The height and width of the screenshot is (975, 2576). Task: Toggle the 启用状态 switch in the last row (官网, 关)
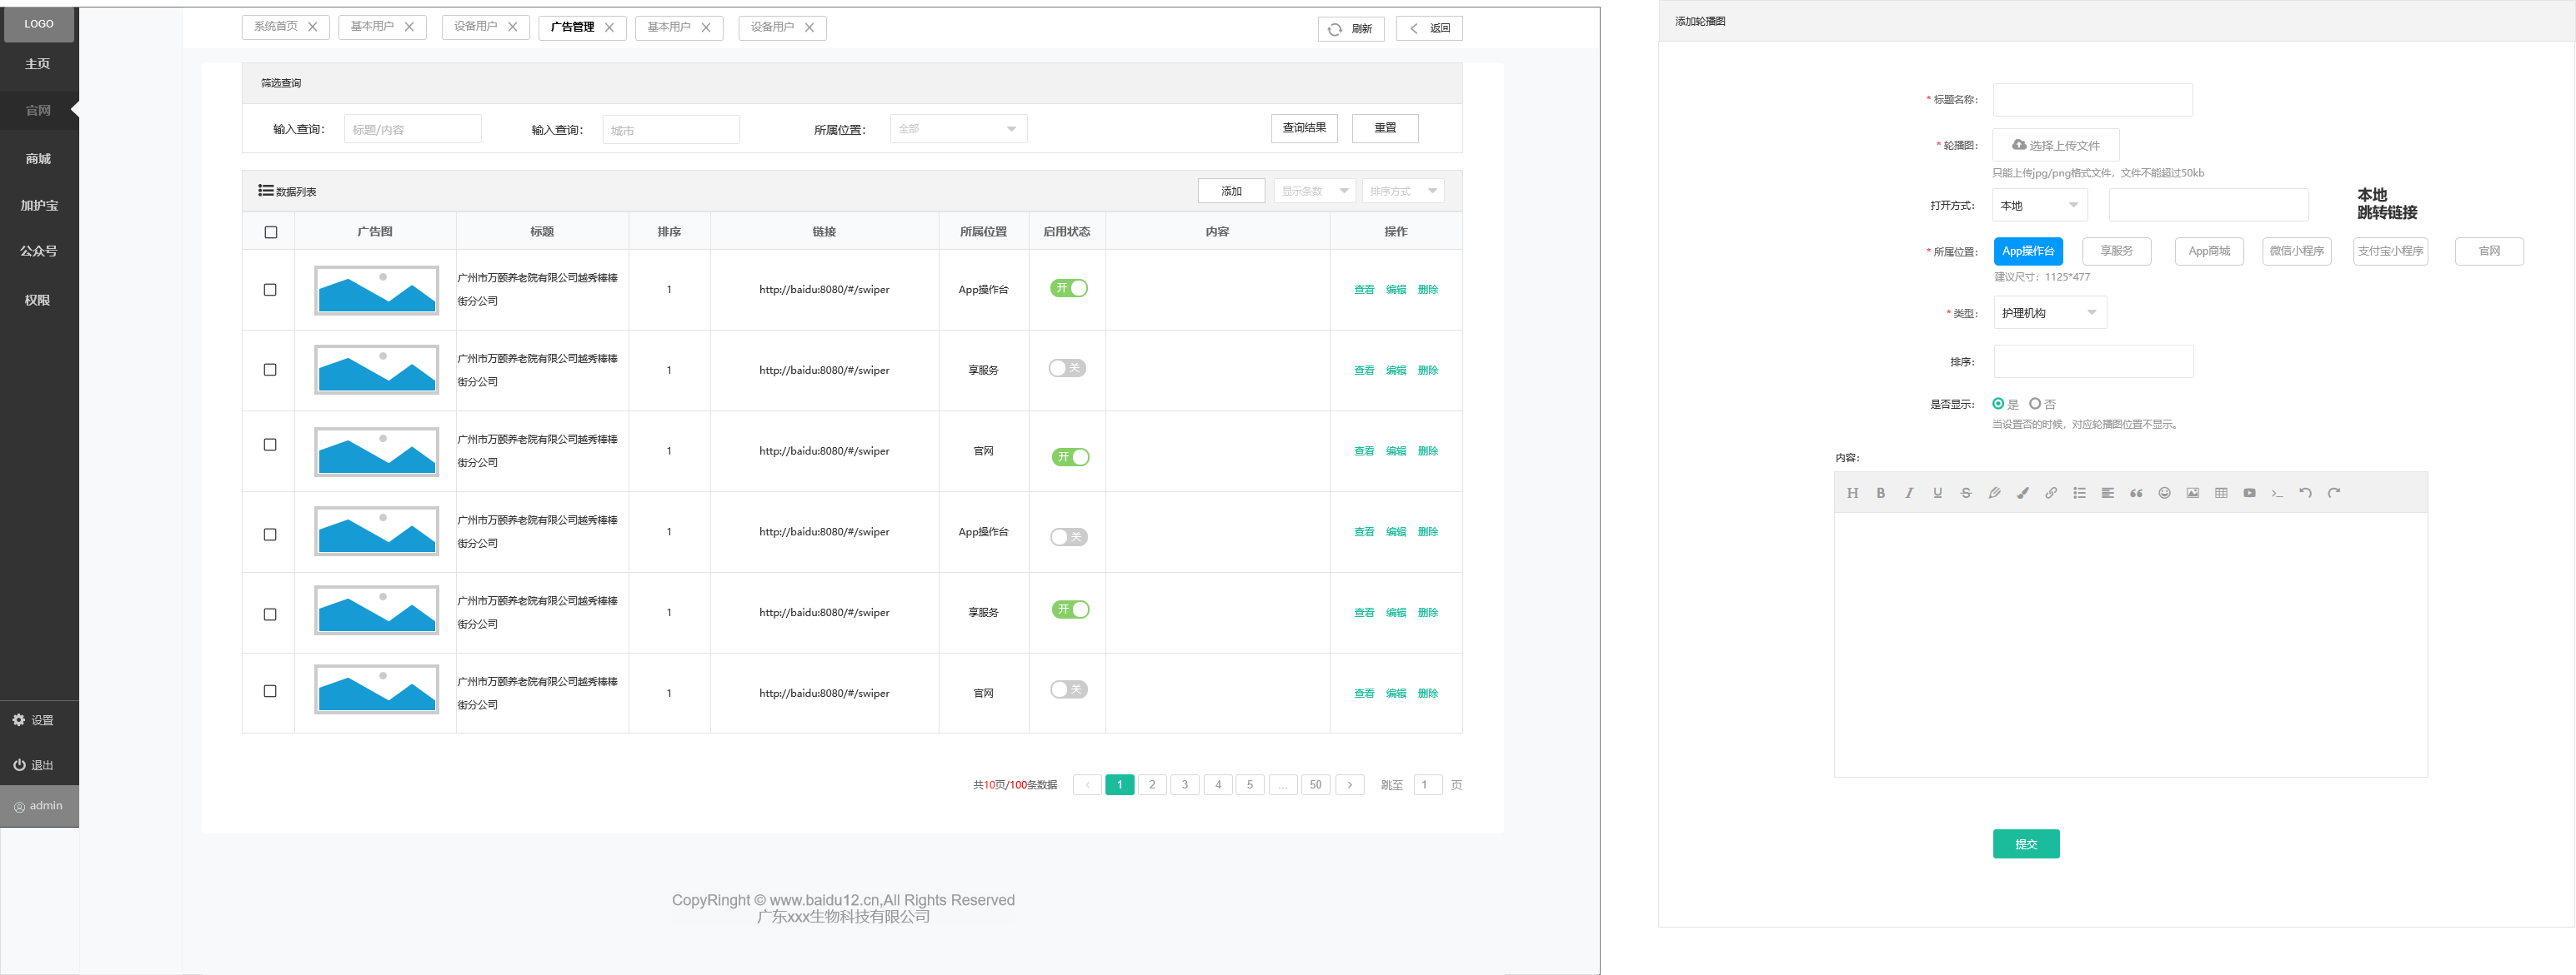(1069, 689)
